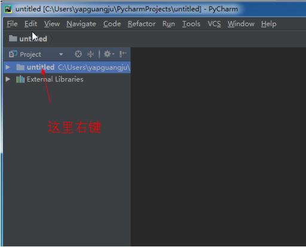Open the Project panel gear settings
The height and width of the screenshot is (247, 306).
click(x=109, y=54)
